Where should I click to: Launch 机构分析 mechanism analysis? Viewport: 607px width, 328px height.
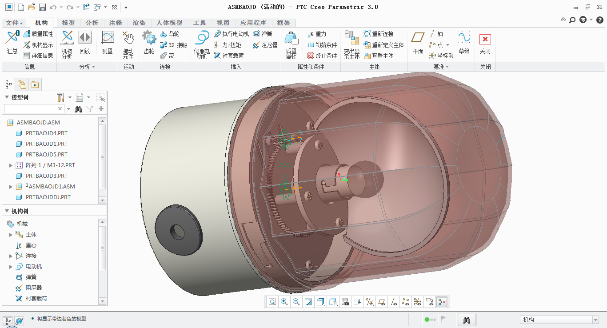[67, 45]
